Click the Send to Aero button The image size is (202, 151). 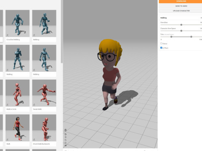pos(181,6)
